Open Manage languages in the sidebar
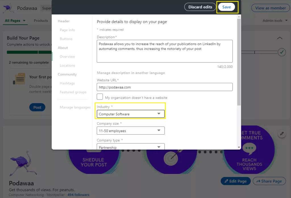The image size is (291, 198). 75,107
